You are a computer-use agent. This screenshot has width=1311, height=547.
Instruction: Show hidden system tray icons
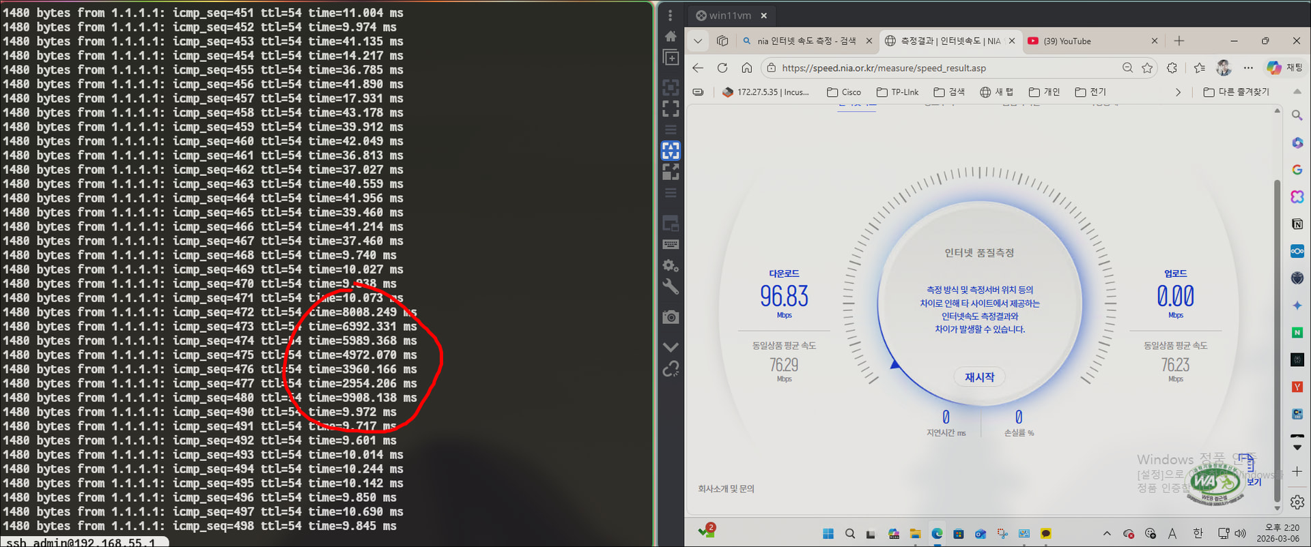tap(1107, 533)
